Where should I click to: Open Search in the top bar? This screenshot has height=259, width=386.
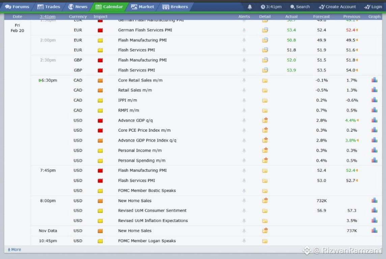(x=300, y=7)
